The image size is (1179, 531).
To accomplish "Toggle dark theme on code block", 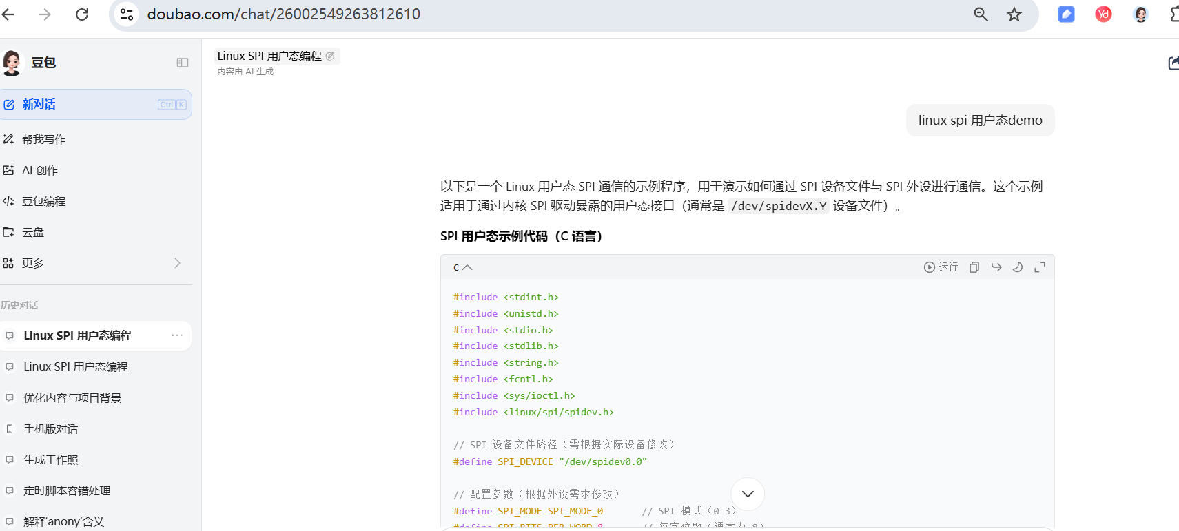I will pyautogui.click(x=1018, y=267).
